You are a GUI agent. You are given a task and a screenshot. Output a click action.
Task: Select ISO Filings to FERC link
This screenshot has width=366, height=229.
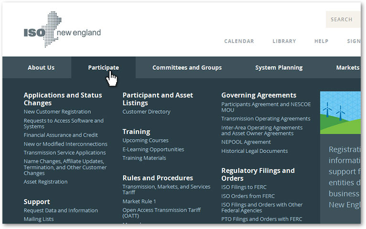(x=244, y=187)
